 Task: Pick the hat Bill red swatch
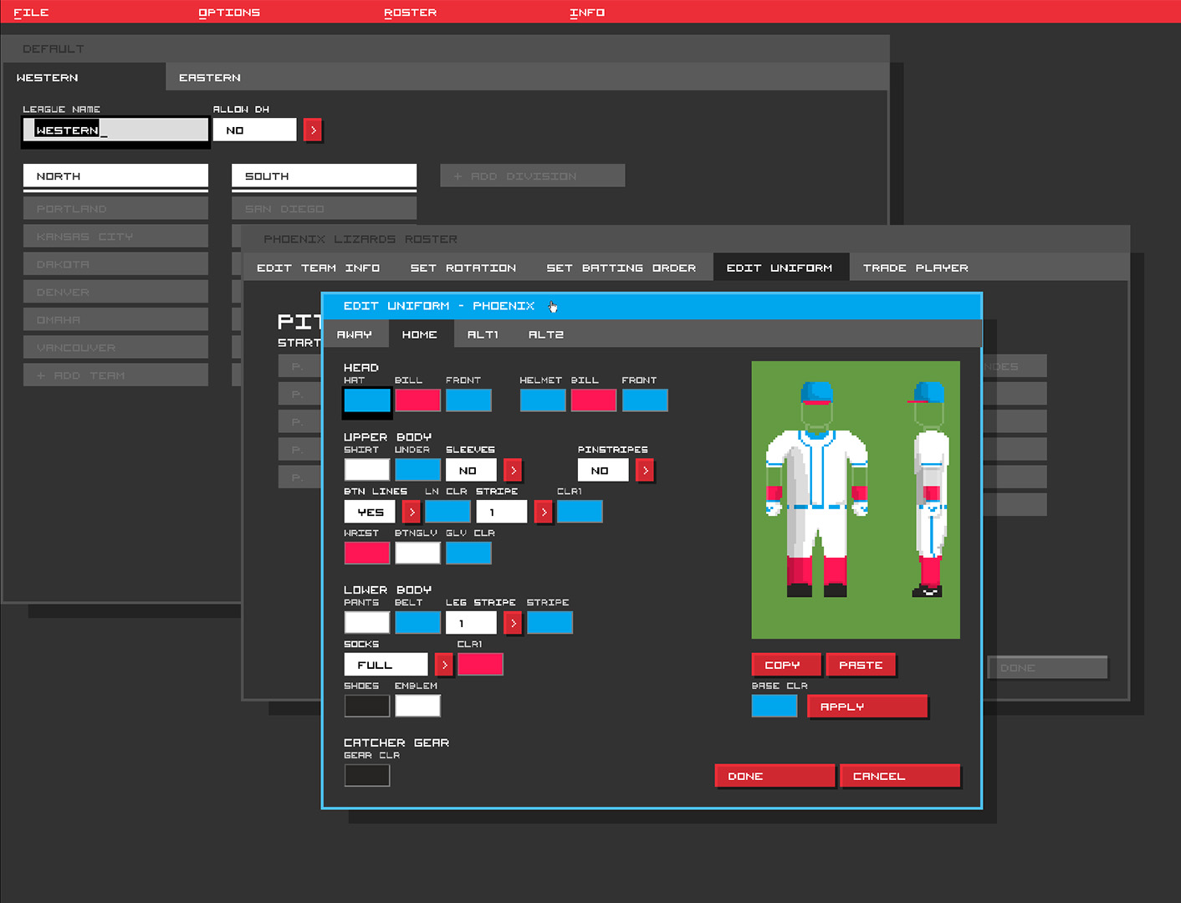tap(417, 400)
